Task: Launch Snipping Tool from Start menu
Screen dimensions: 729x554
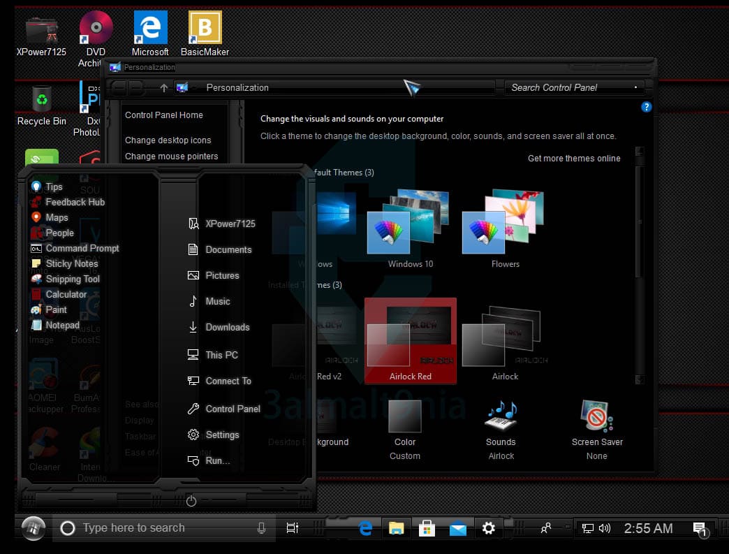Action: click(65, 279)
